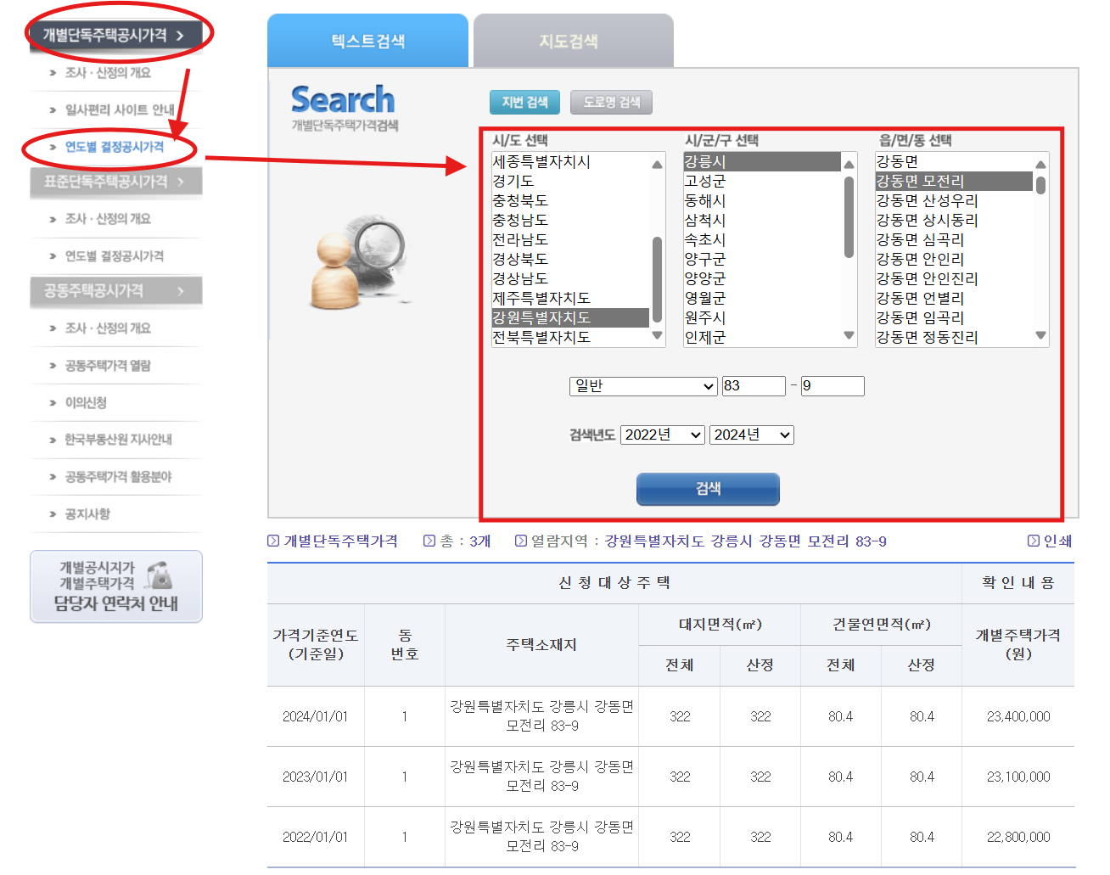The width and height of the screenshot is (1110, 875).
Task: Select 제주특별자치도 in 시/도 list
Action: pos(570,298)
